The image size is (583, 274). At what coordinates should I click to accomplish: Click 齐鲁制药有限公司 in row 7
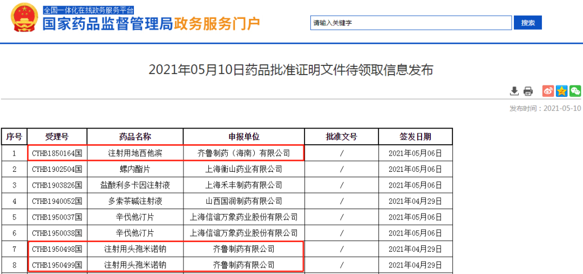(243, 250)
